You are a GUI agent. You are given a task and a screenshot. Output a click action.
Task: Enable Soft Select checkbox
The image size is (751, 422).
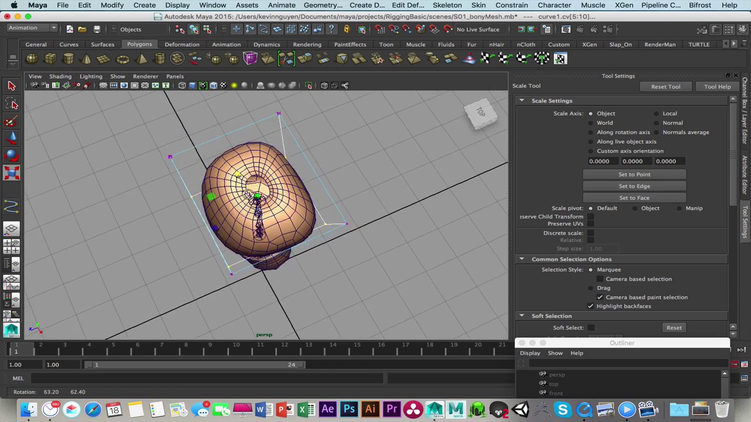coord(591,328)
